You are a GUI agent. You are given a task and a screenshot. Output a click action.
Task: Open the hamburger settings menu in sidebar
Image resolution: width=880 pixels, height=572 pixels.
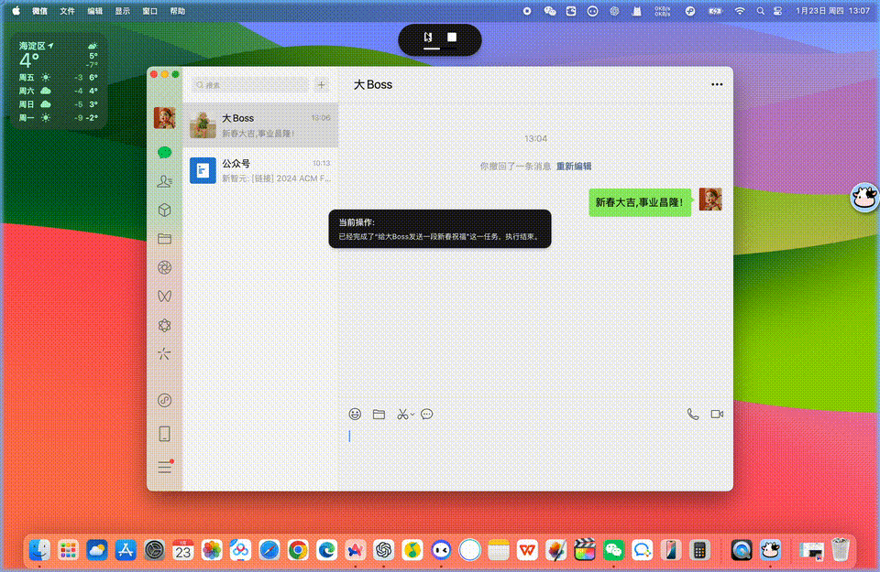click(x=165, y=467)
